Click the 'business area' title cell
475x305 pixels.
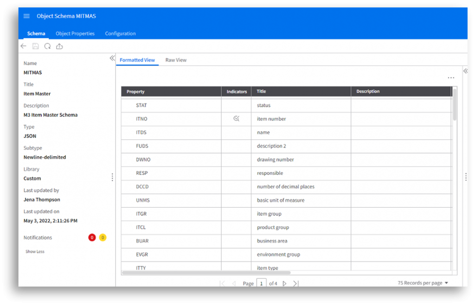coord(301,241)
